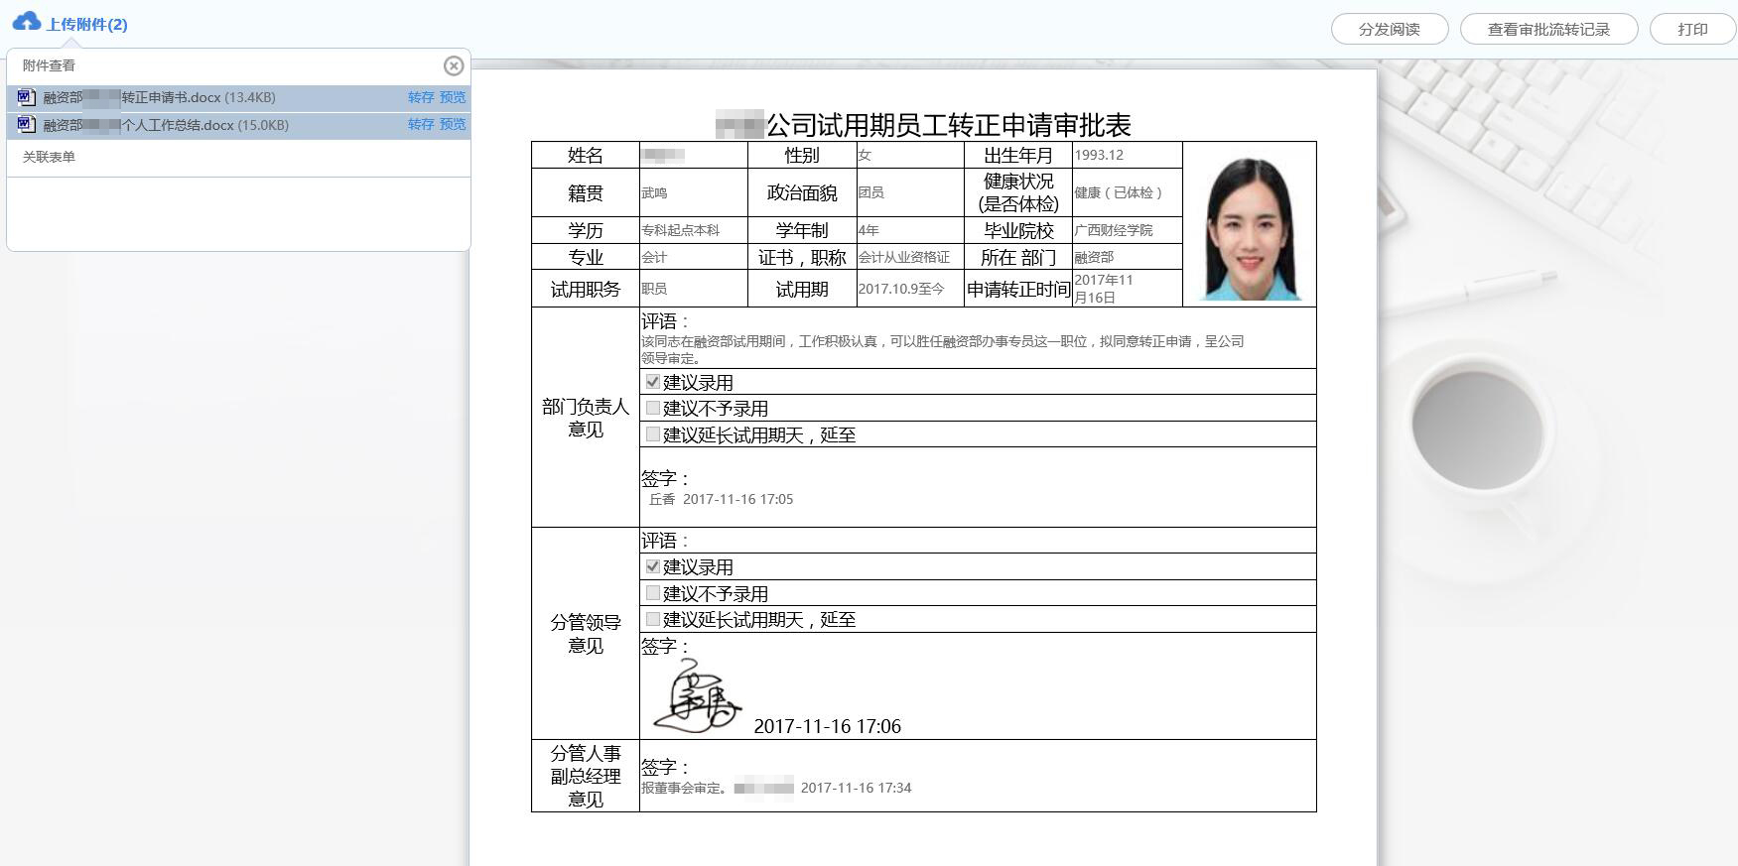
Task: Check 建议不予录用 under 分管领导意见
Action: coord(653,593)
